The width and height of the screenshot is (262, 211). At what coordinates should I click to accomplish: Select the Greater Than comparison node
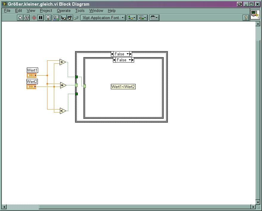pos(62,62)
